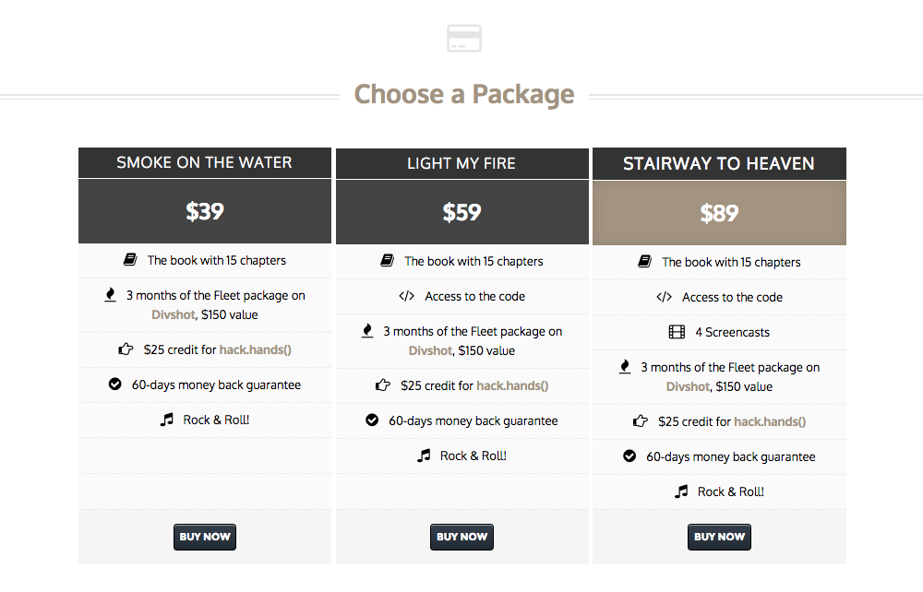Screen dimensions: 923x592
Task: Click code brackets icon in Light My Fire column
Action: click(406, 296)
